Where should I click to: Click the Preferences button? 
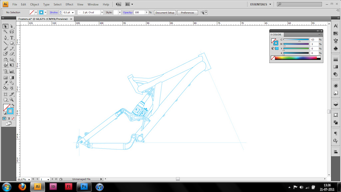(187, 13)
